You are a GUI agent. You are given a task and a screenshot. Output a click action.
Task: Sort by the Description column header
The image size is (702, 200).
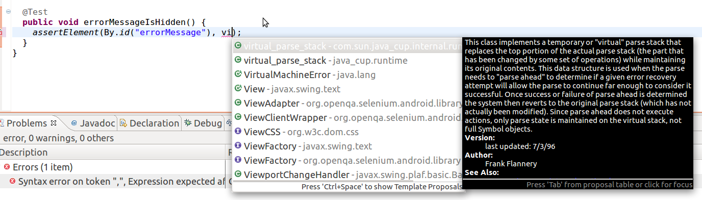point(113,152)
